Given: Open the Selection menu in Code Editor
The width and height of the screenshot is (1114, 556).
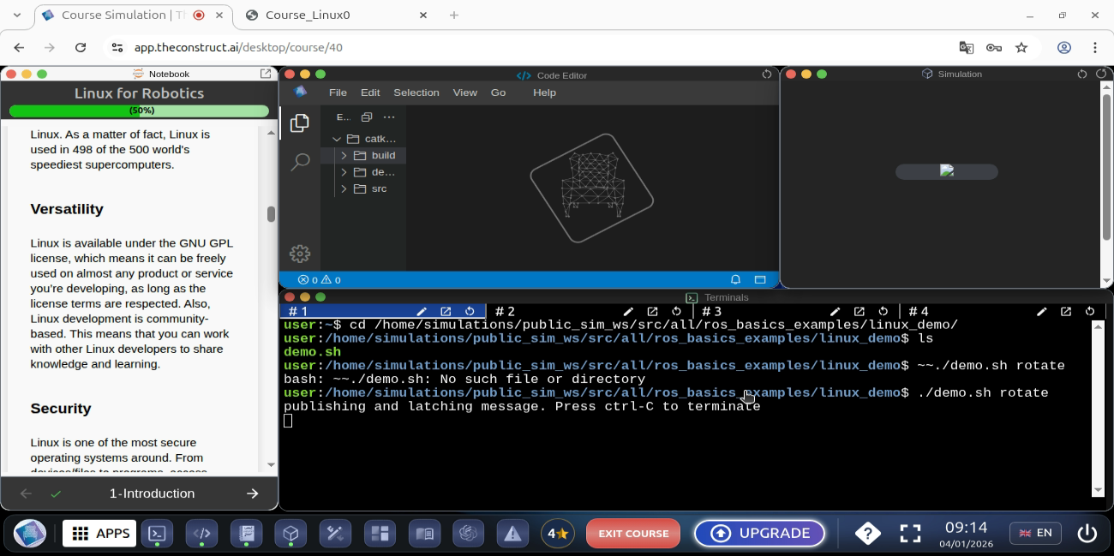Looking at the screenshot, I should pos(416,93).
